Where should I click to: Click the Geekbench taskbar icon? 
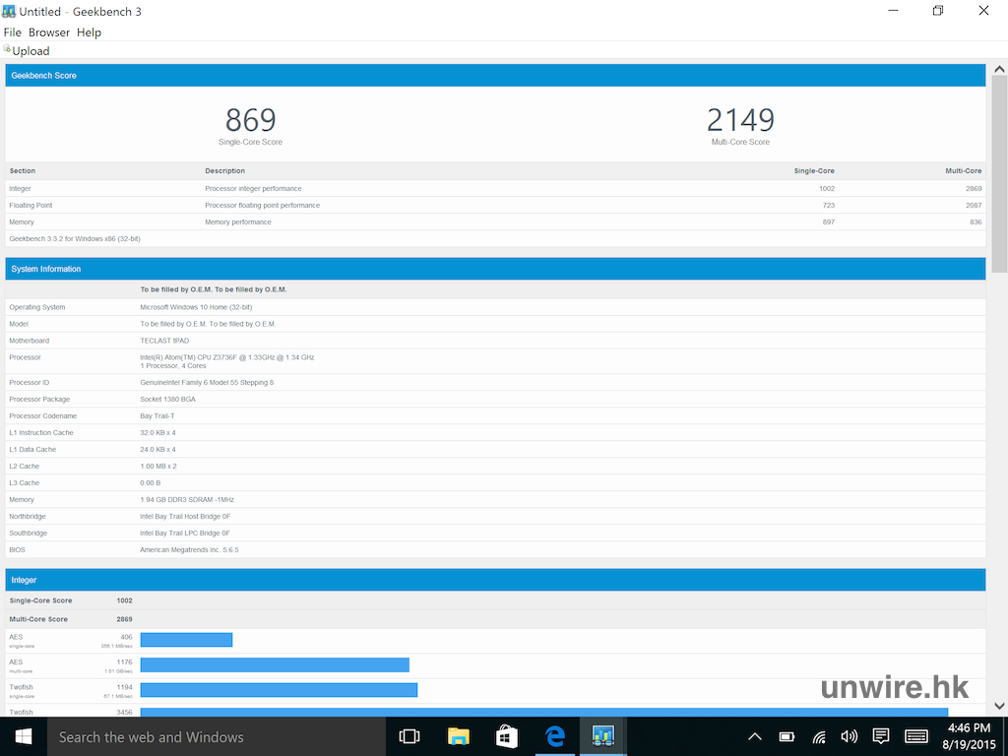point(602,736)
